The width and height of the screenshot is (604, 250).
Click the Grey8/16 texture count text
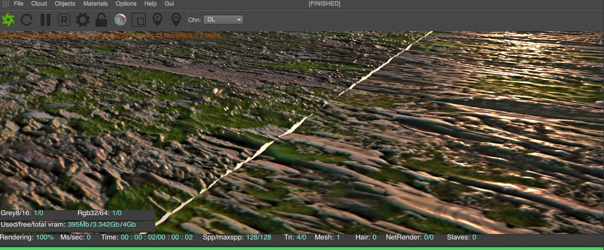(22, 213)
